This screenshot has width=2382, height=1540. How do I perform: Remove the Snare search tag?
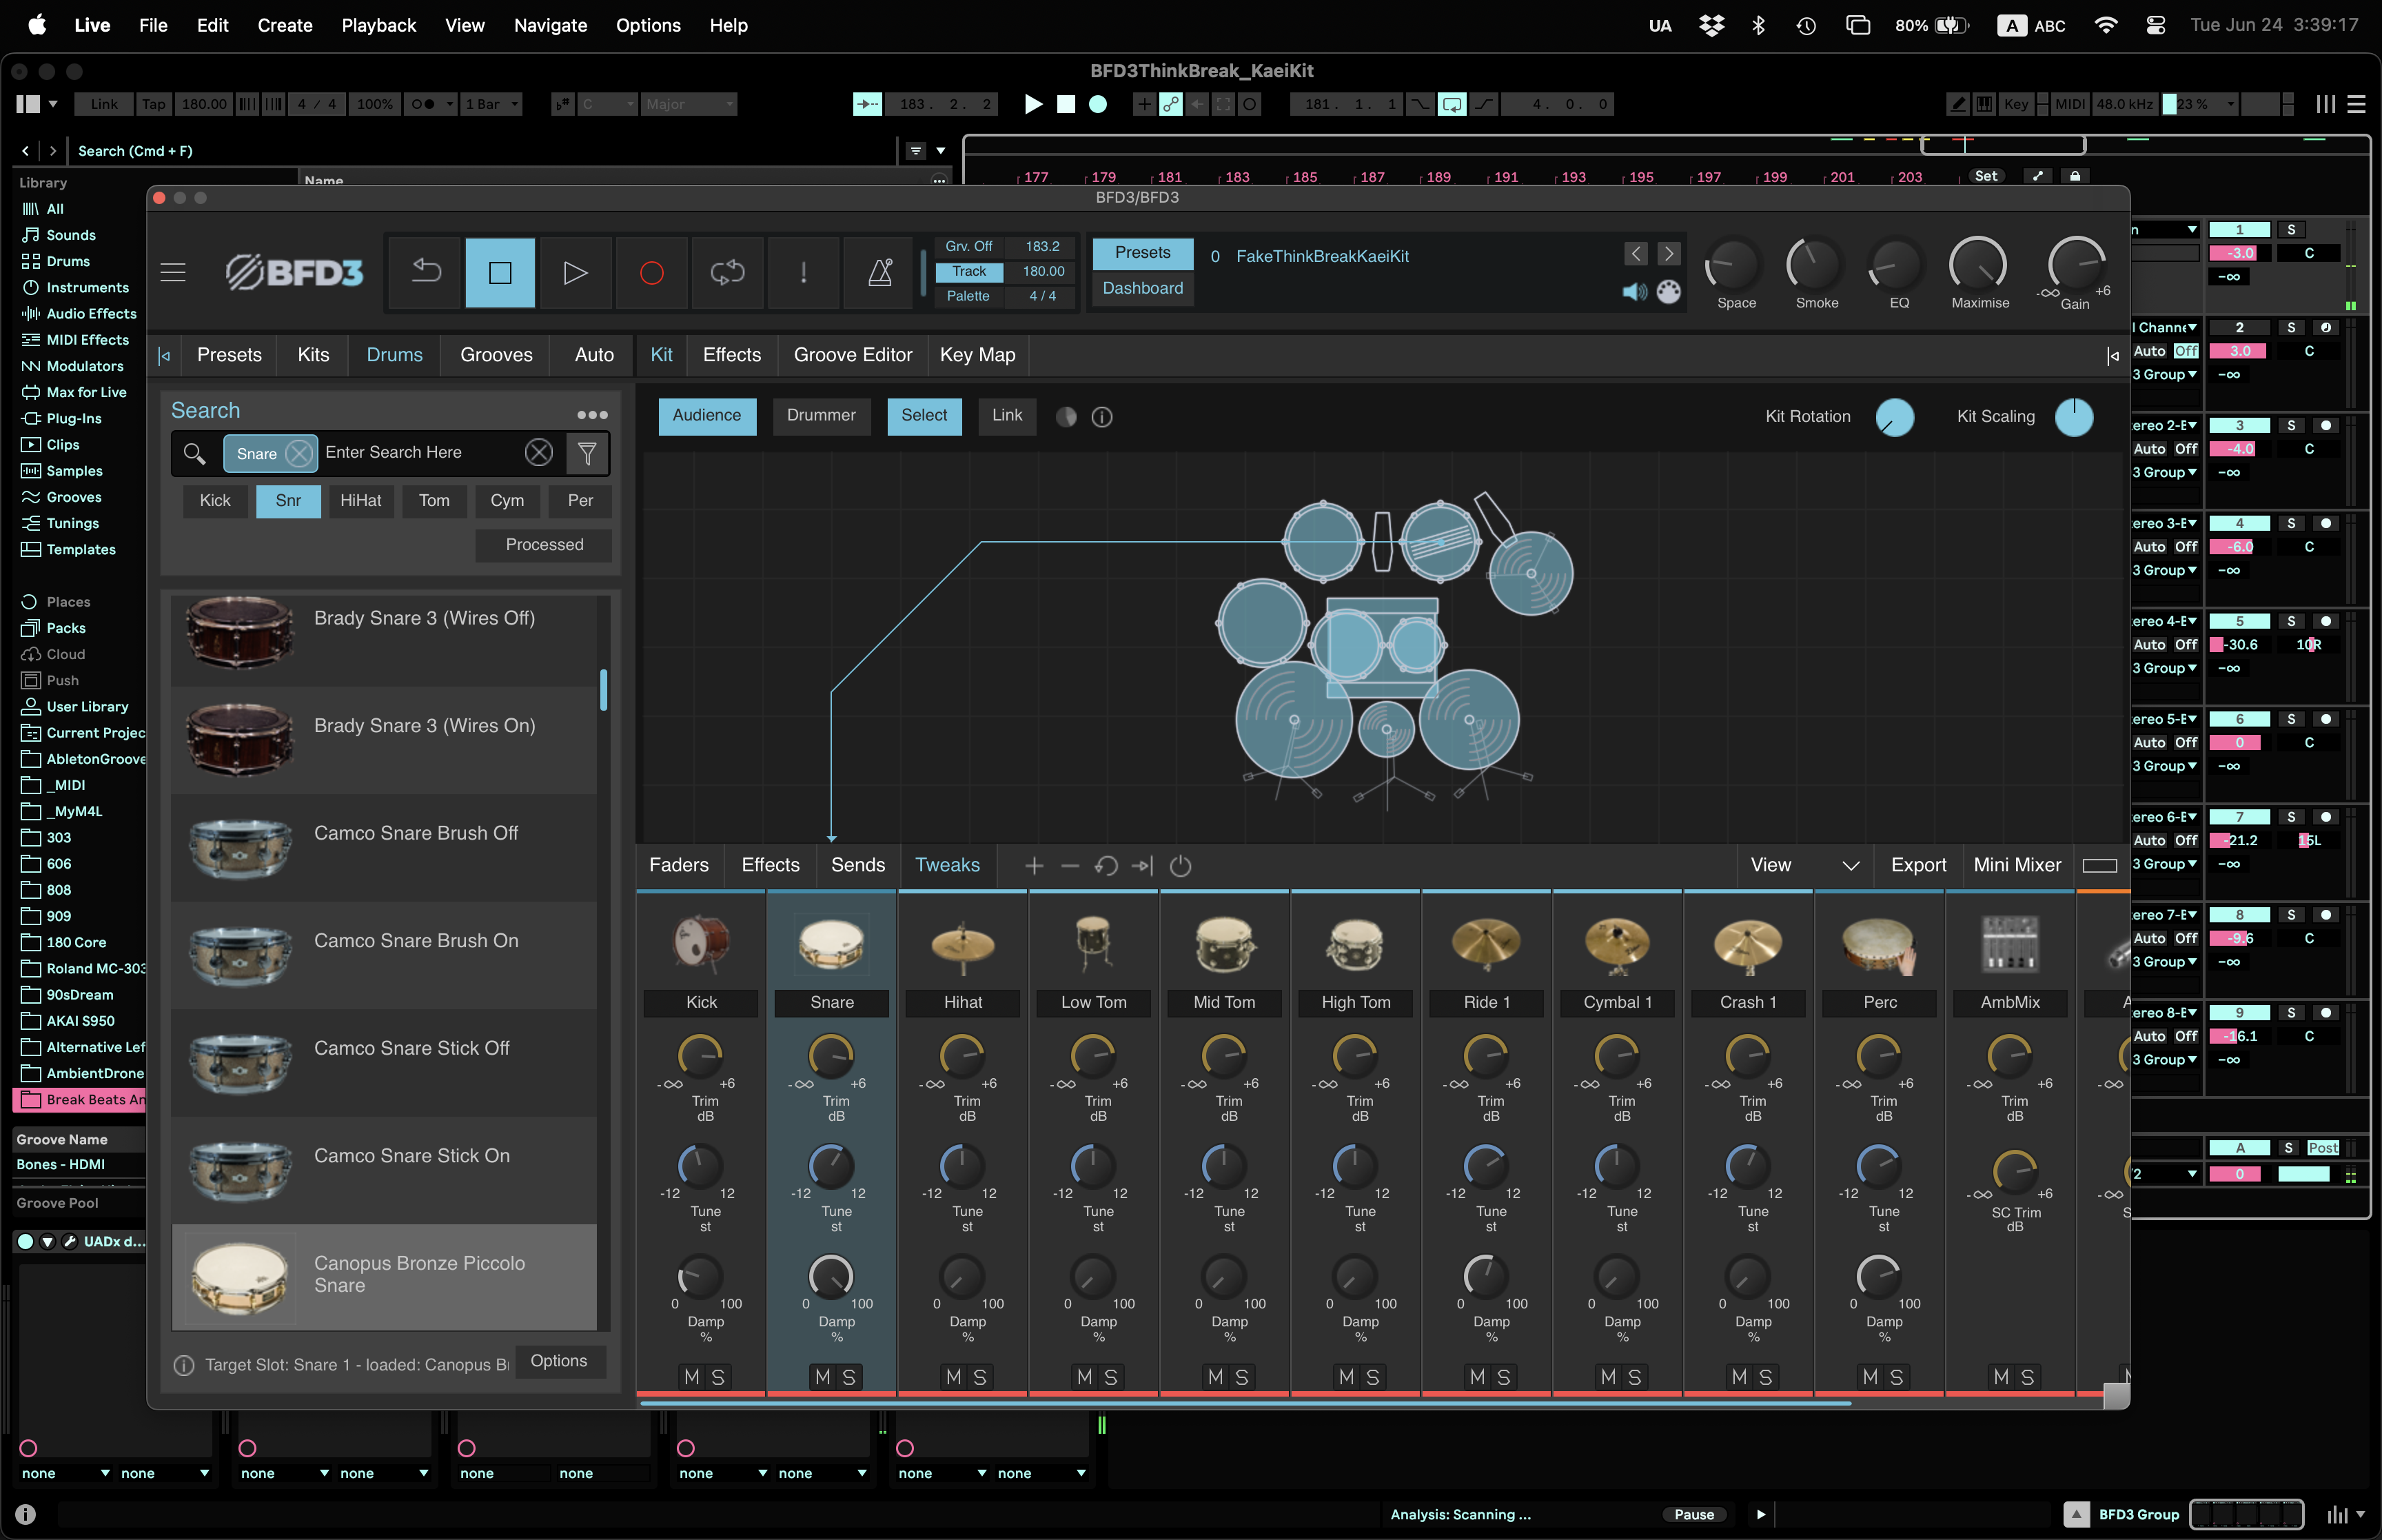(299, 454)
